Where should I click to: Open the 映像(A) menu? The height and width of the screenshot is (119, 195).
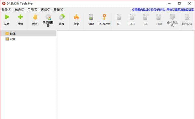click(6, 10)
